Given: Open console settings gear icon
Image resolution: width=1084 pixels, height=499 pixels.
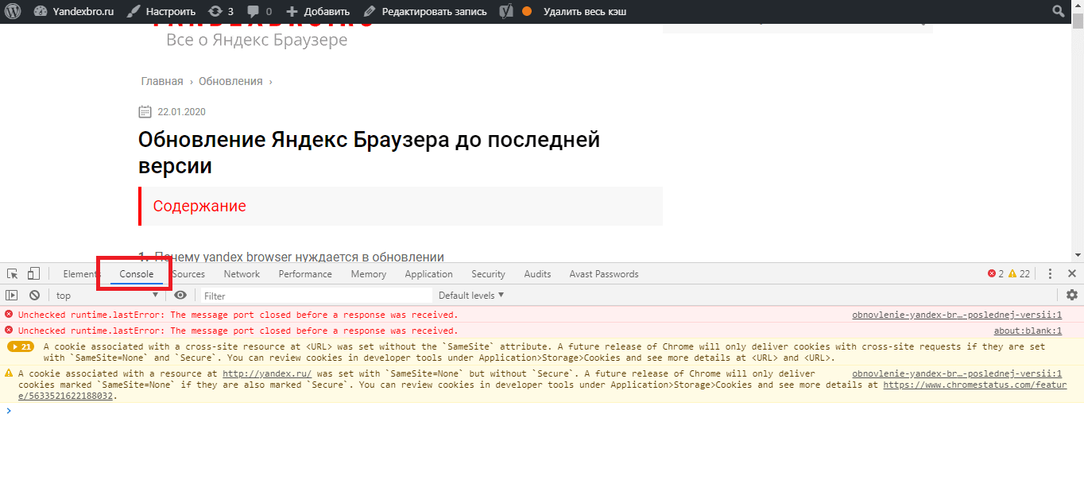Looking at the screenshot, I should click(x=1072, y=295).
